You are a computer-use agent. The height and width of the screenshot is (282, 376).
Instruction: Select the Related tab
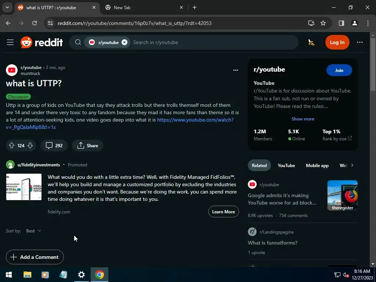259,166
